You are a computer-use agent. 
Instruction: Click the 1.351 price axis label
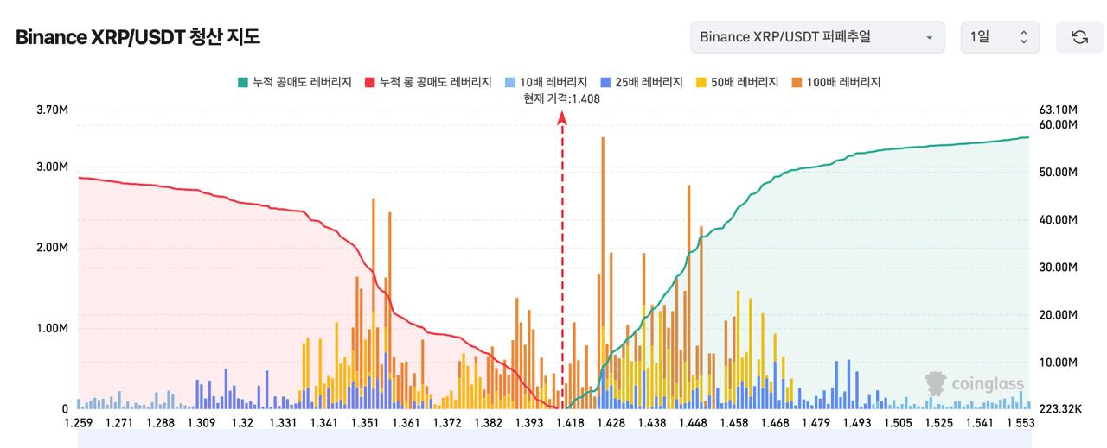coord(364,423)
